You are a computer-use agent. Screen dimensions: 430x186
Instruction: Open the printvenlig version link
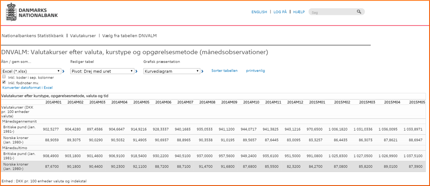point(256,71)
